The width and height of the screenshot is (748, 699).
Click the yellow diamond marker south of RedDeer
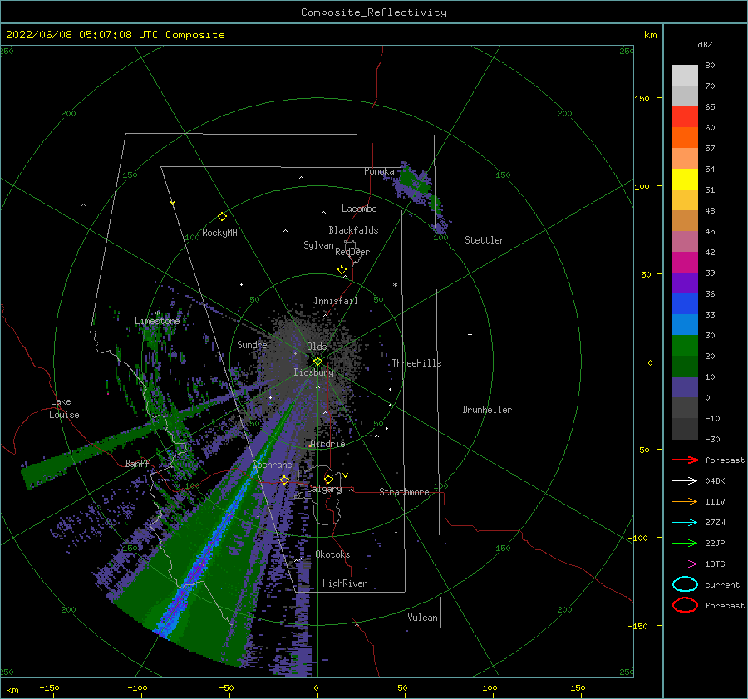click(x=342, y=270)
